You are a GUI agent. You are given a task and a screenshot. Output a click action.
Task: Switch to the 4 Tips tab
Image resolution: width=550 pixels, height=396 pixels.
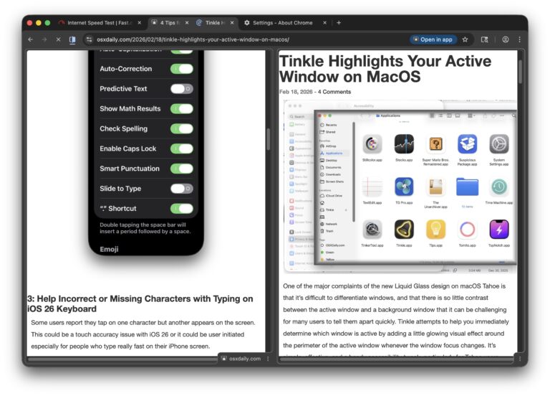(x=170, y=23)
